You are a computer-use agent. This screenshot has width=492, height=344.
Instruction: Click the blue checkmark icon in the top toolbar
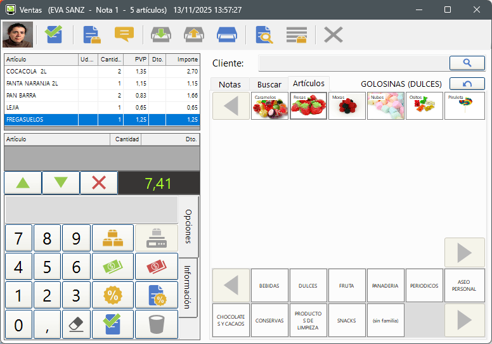click(55, 34)
